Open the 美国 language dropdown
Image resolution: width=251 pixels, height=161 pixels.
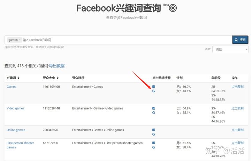pyautogui.click(x=230, y=49)
